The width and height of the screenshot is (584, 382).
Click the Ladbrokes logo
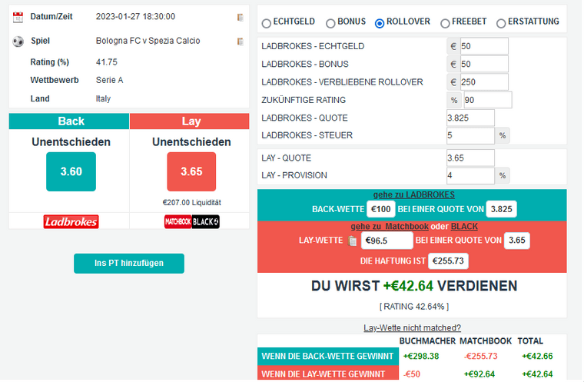click(x=71, y=222)
